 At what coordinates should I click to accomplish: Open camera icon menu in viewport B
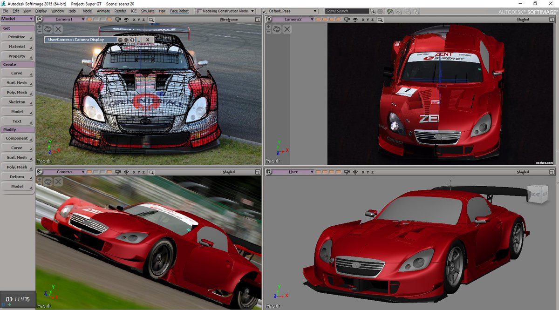point(347,20)
